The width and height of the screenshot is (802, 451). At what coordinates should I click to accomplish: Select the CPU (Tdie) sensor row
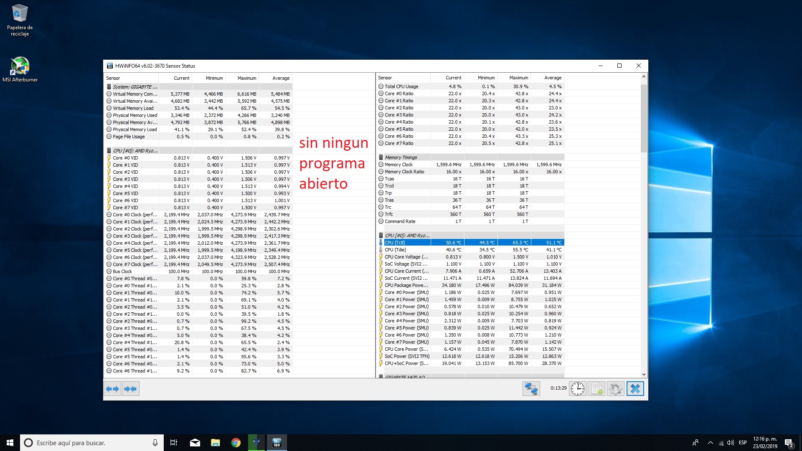[470, 250]
